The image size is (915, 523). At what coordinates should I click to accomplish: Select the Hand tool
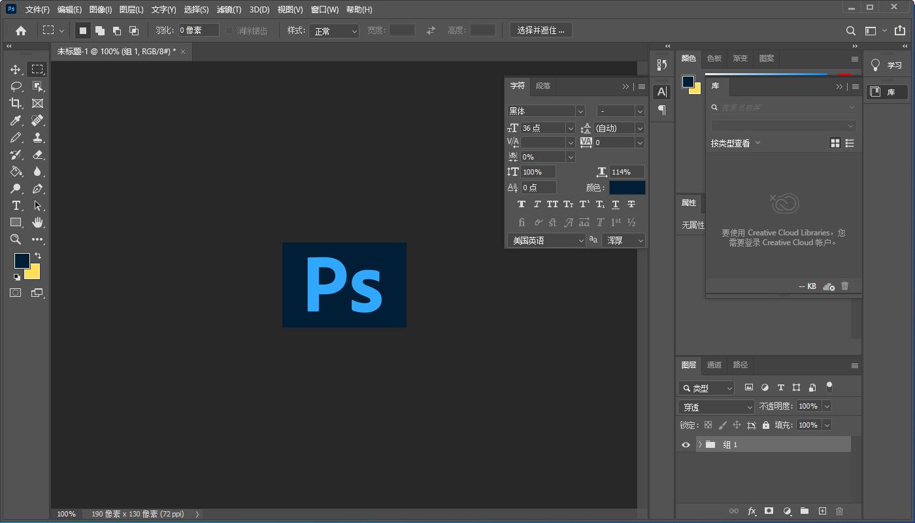click(37, 222)
